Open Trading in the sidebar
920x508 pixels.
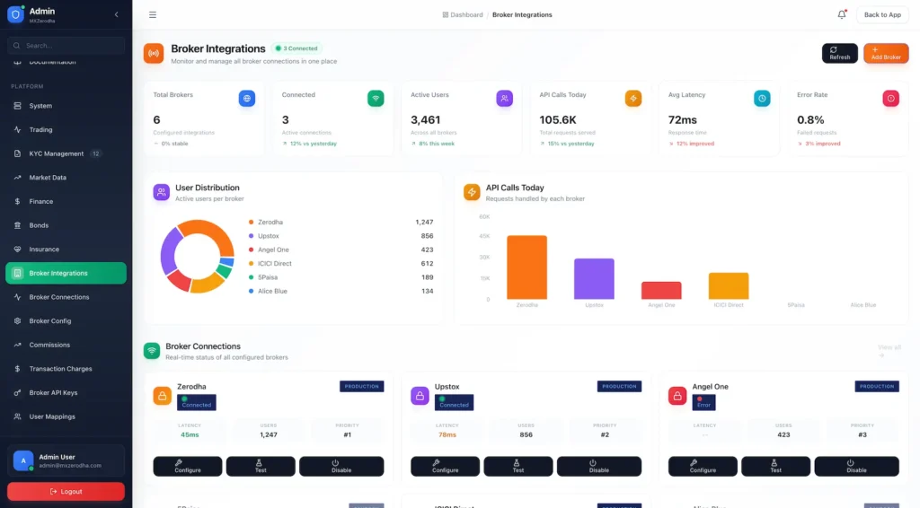(66, 129)
